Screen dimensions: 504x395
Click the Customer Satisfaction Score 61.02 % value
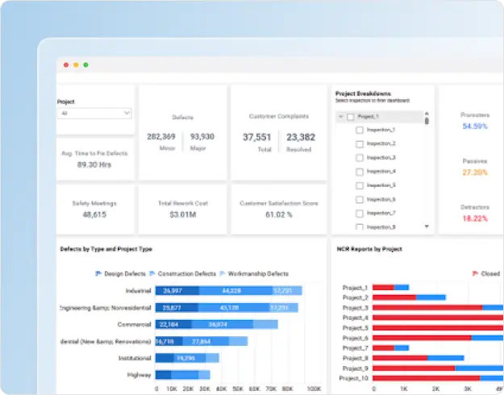279,214
